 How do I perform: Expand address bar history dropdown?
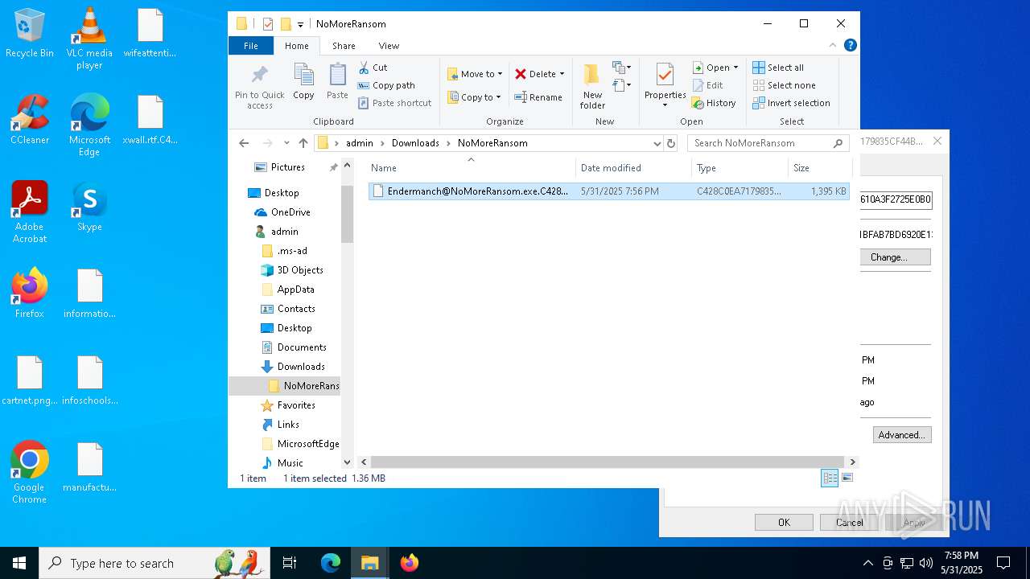click(x=657, y=143)
